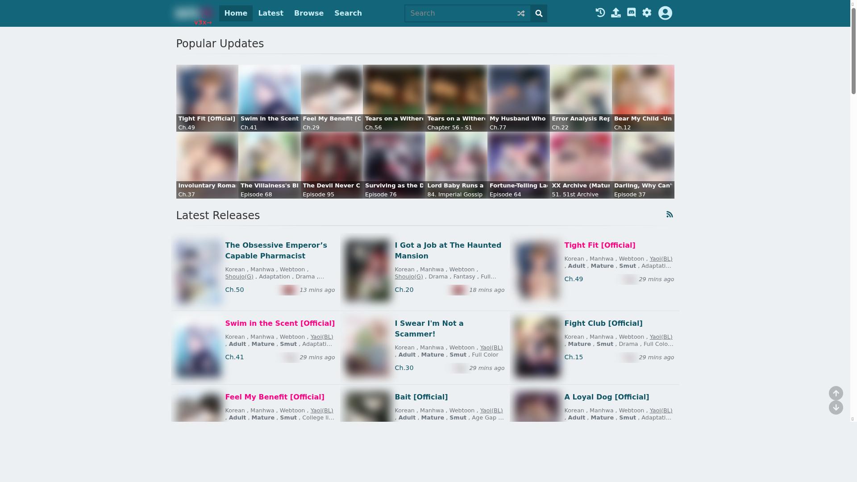Open 'XX Archive' popular update thumbnail

tap(580, 165)
